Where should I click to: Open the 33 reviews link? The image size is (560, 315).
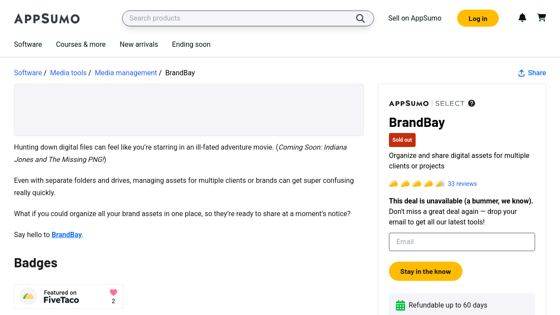point(462,184)
